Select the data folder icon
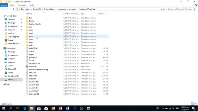The image size is (198, 111). (27, 18)
